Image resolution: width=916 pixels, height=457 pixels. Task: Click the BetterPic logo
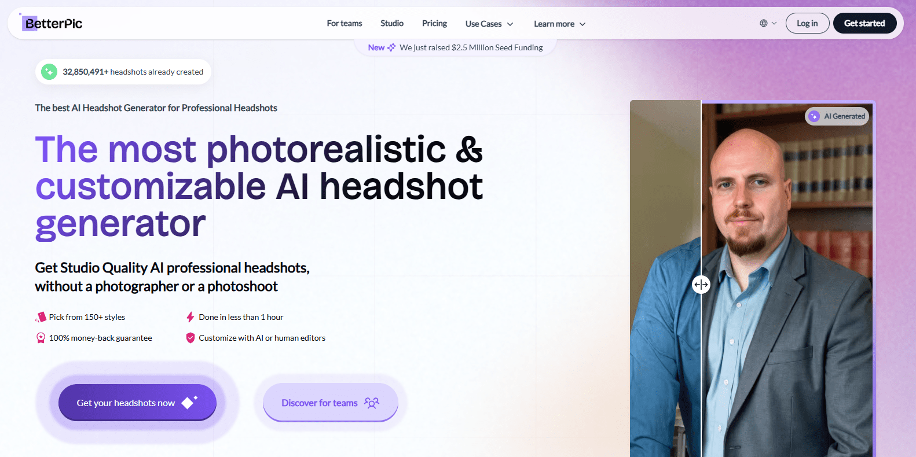pyautogui.click(x=52, y=24)
